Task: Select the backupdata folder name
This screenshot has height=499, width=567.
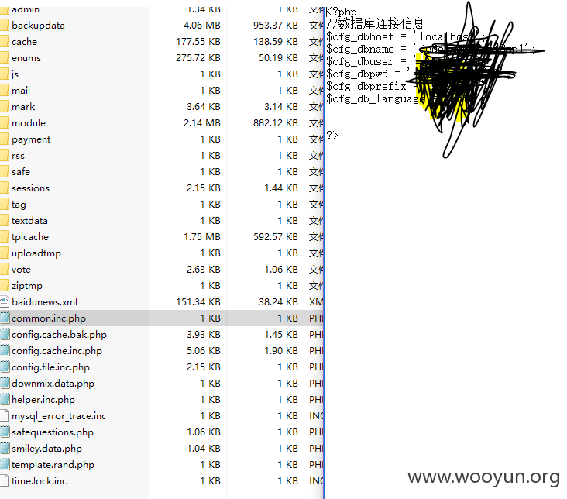Action: [x=38, y=26]
